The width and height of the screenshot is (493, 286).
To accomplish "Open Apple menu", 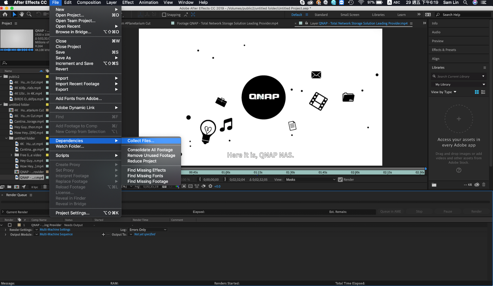I will pos(6,2).
